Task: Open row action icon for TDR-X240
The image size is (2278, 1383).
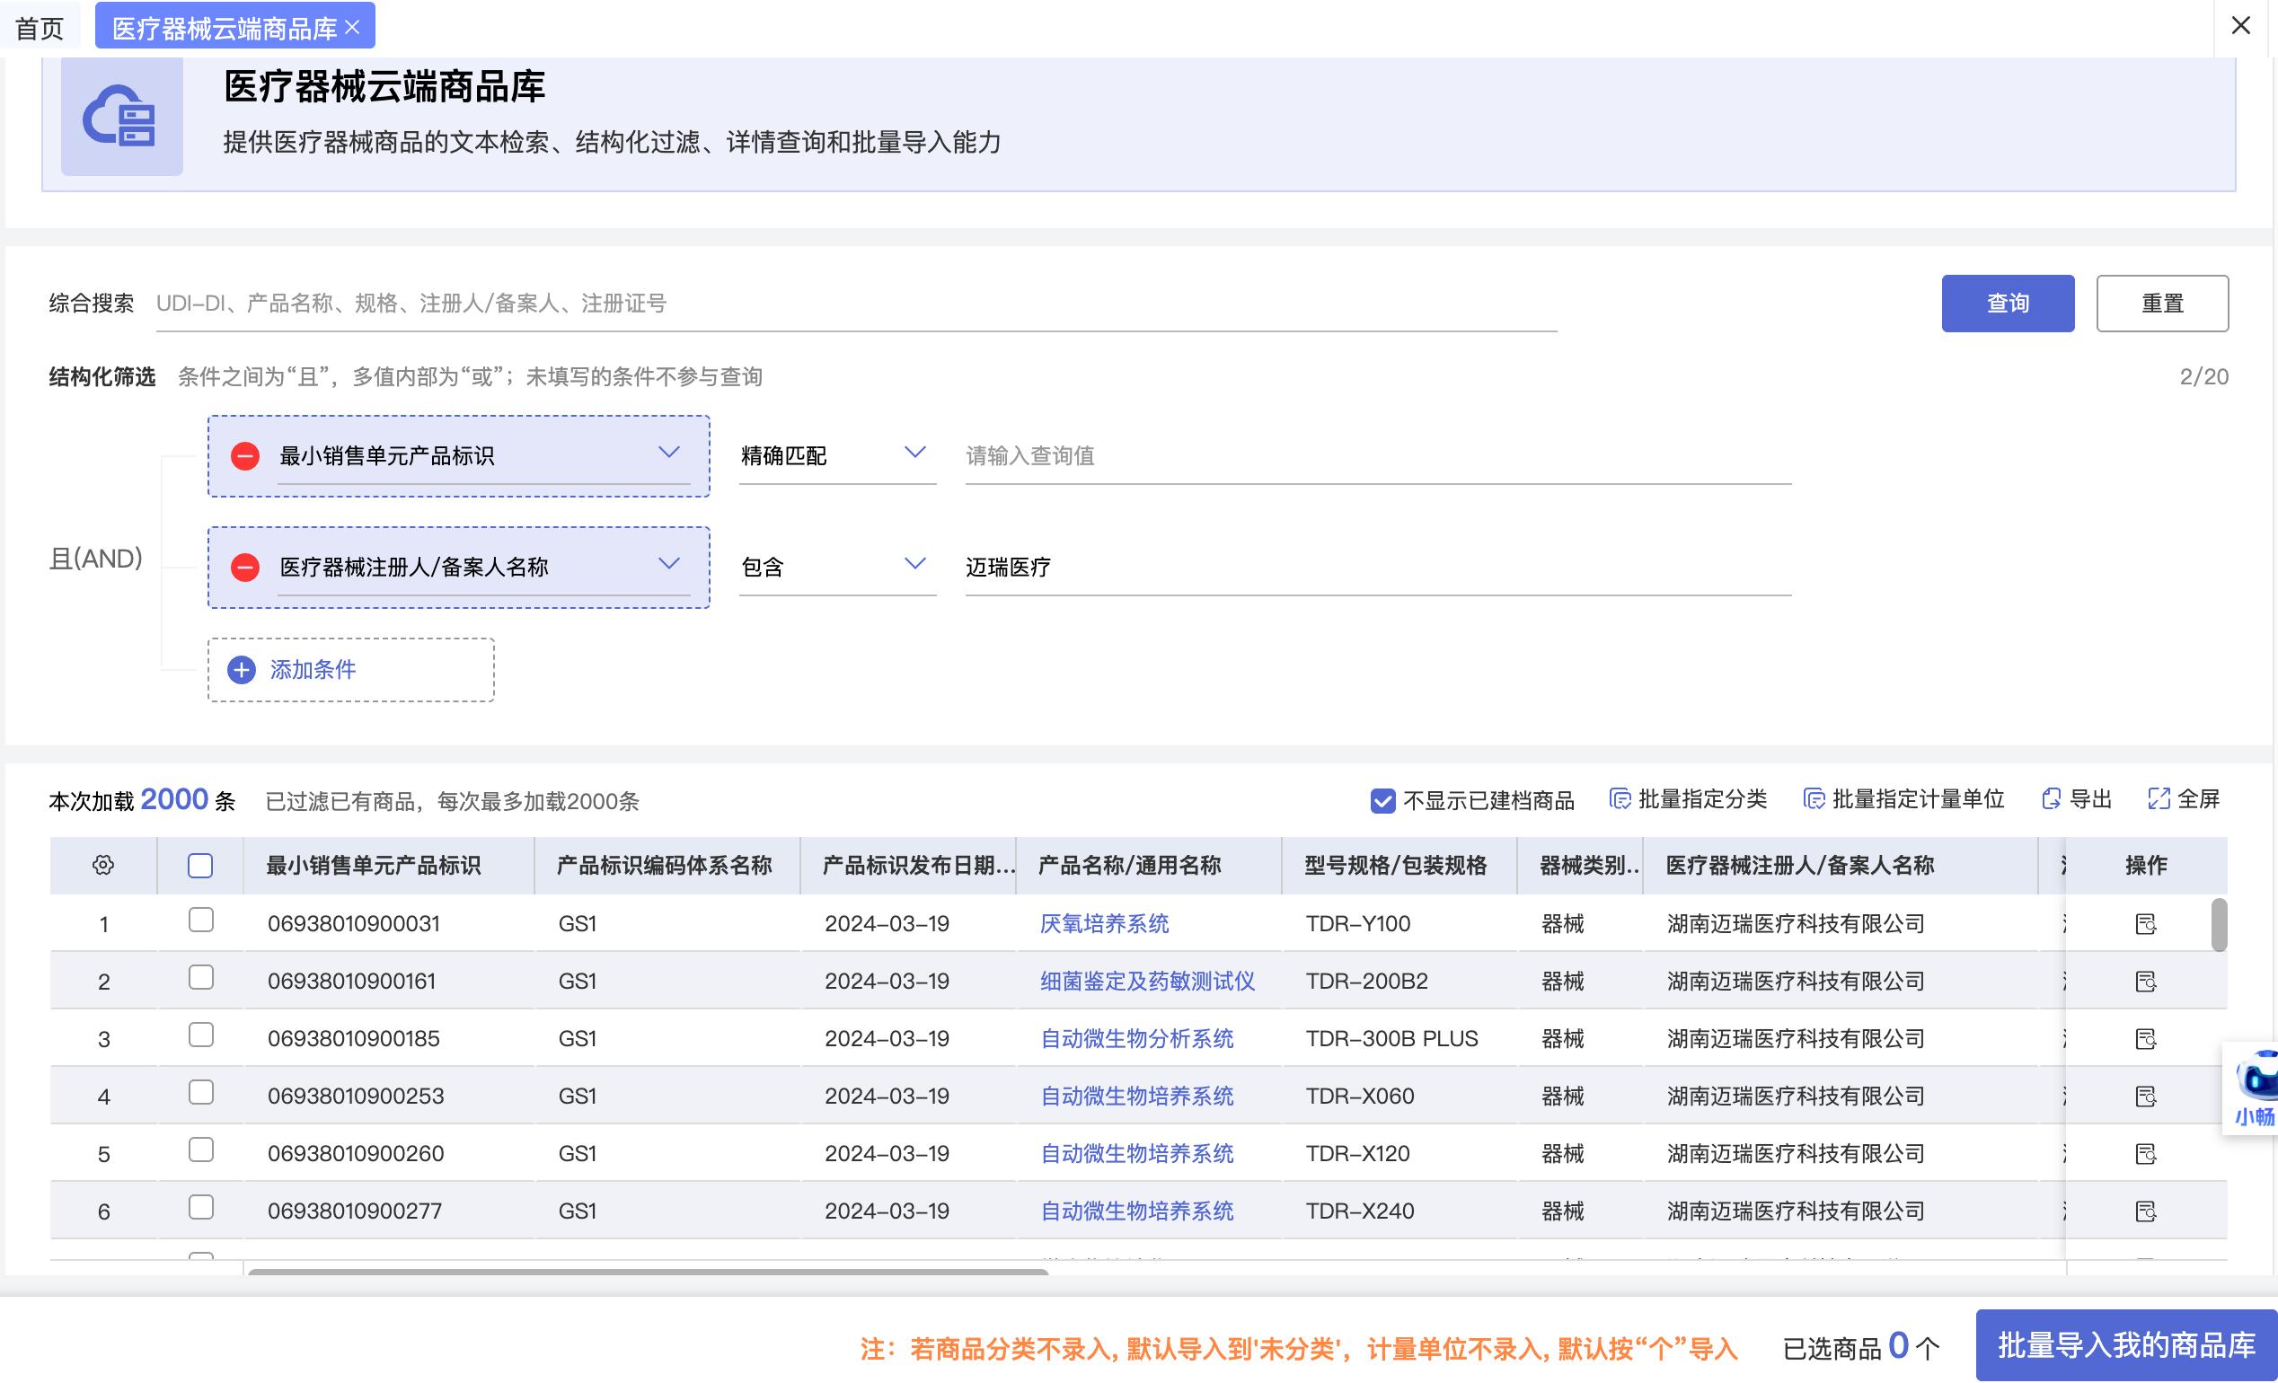Action: (2146, 1211)
